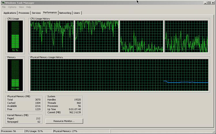Select the Cached memory value 1004

(x=38, y=103)
